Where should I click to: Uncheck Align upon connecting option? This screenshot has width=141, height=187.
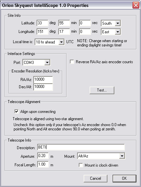[16, 112]
